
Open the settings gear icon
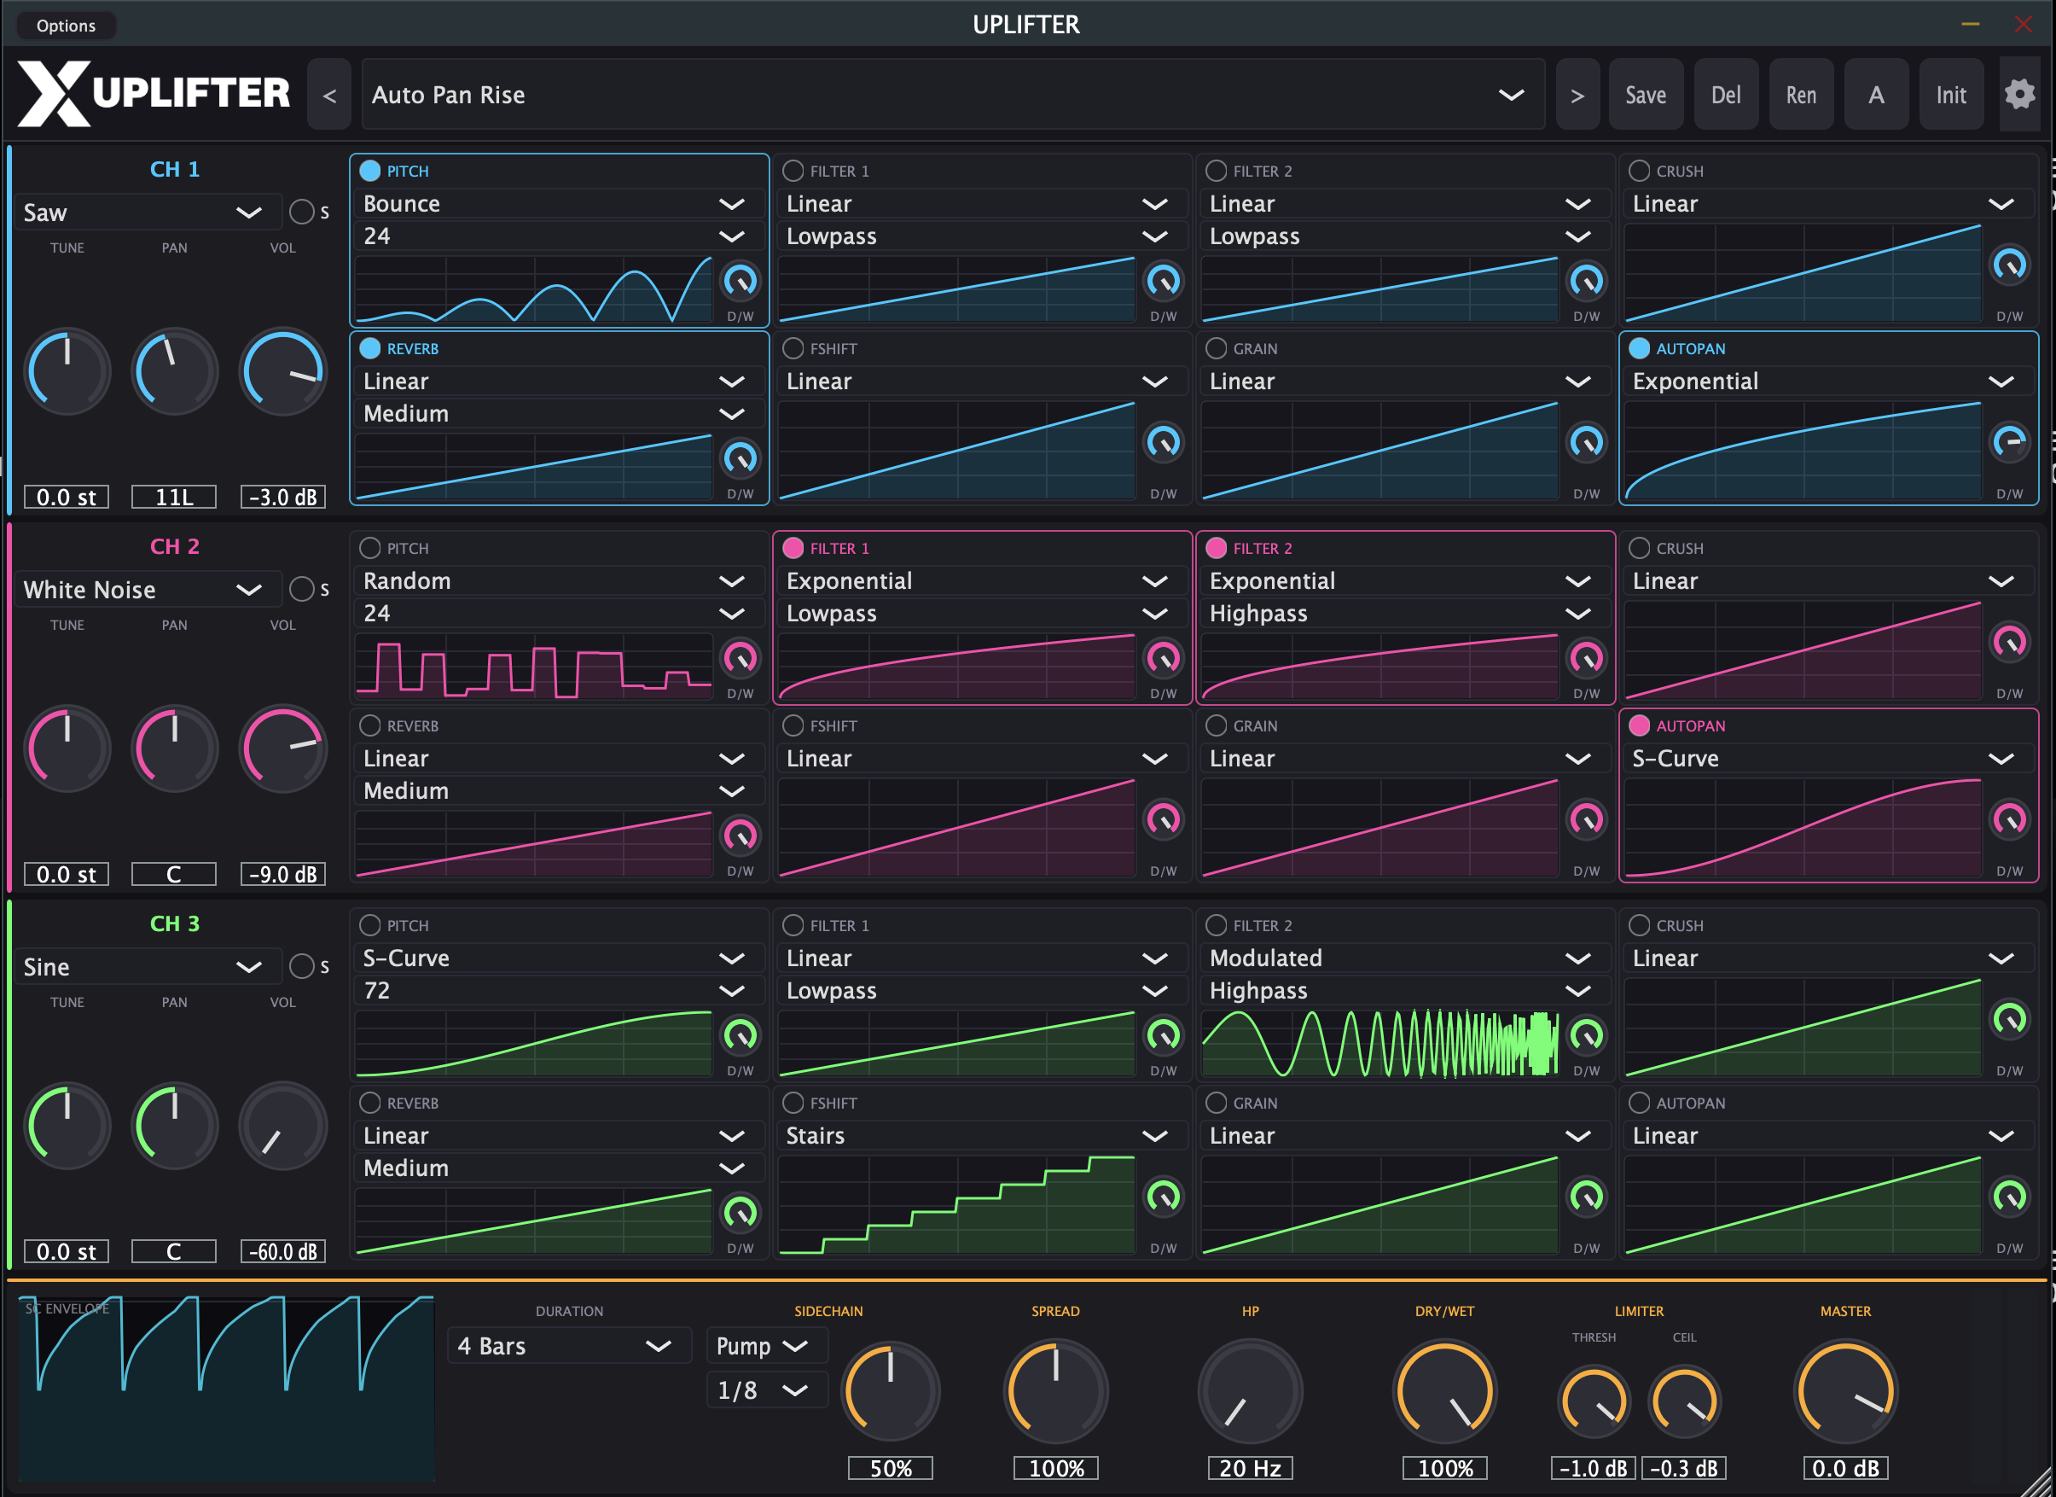[2018, 94]
